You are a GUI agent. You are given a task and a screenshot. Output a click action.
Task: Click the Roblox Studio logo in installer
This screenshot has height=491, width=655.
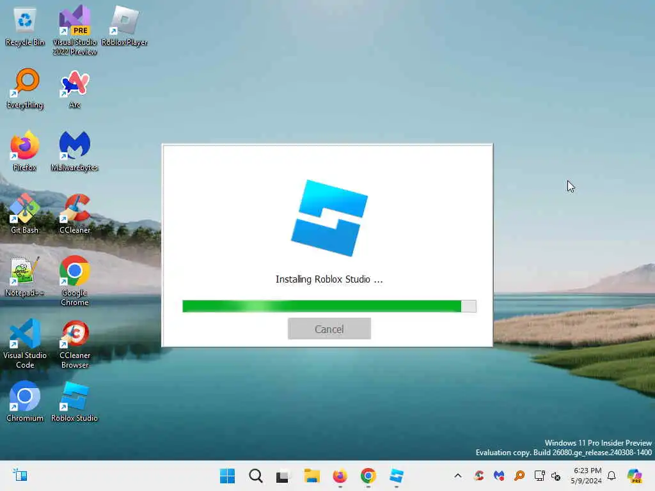coord(329,218)
